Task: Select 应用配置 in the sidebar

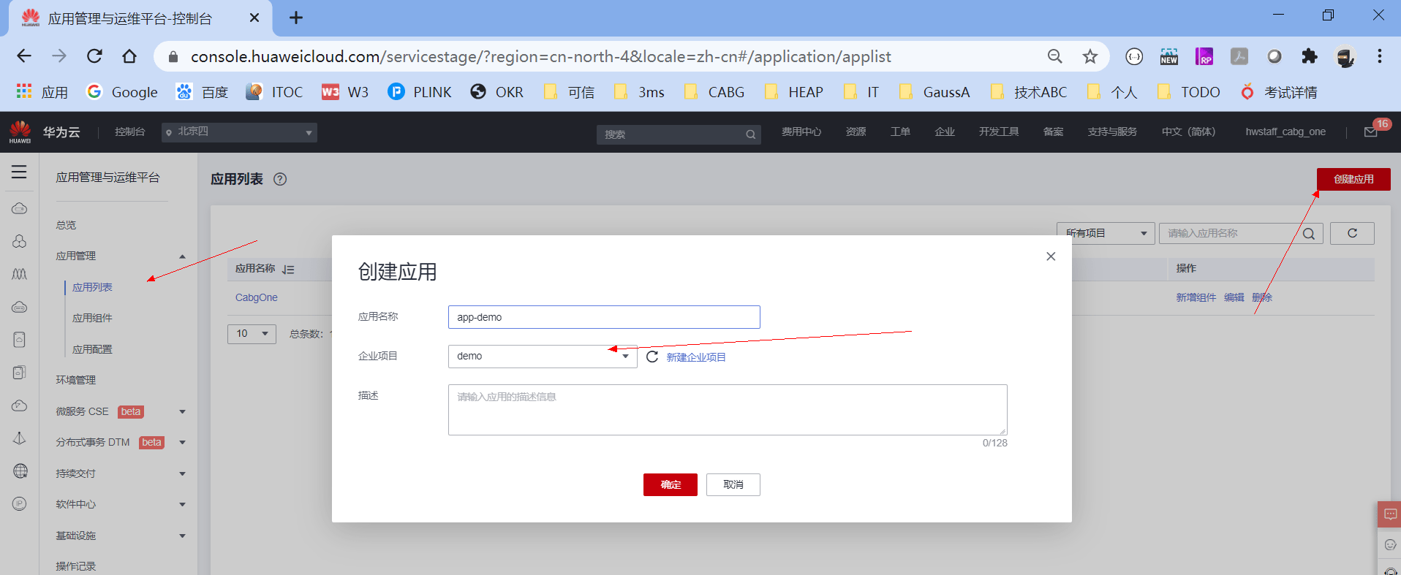Action: tap(92, 349)
